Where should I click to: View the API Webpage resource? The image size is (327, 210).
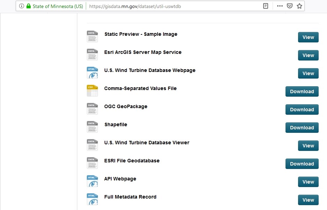308,182
